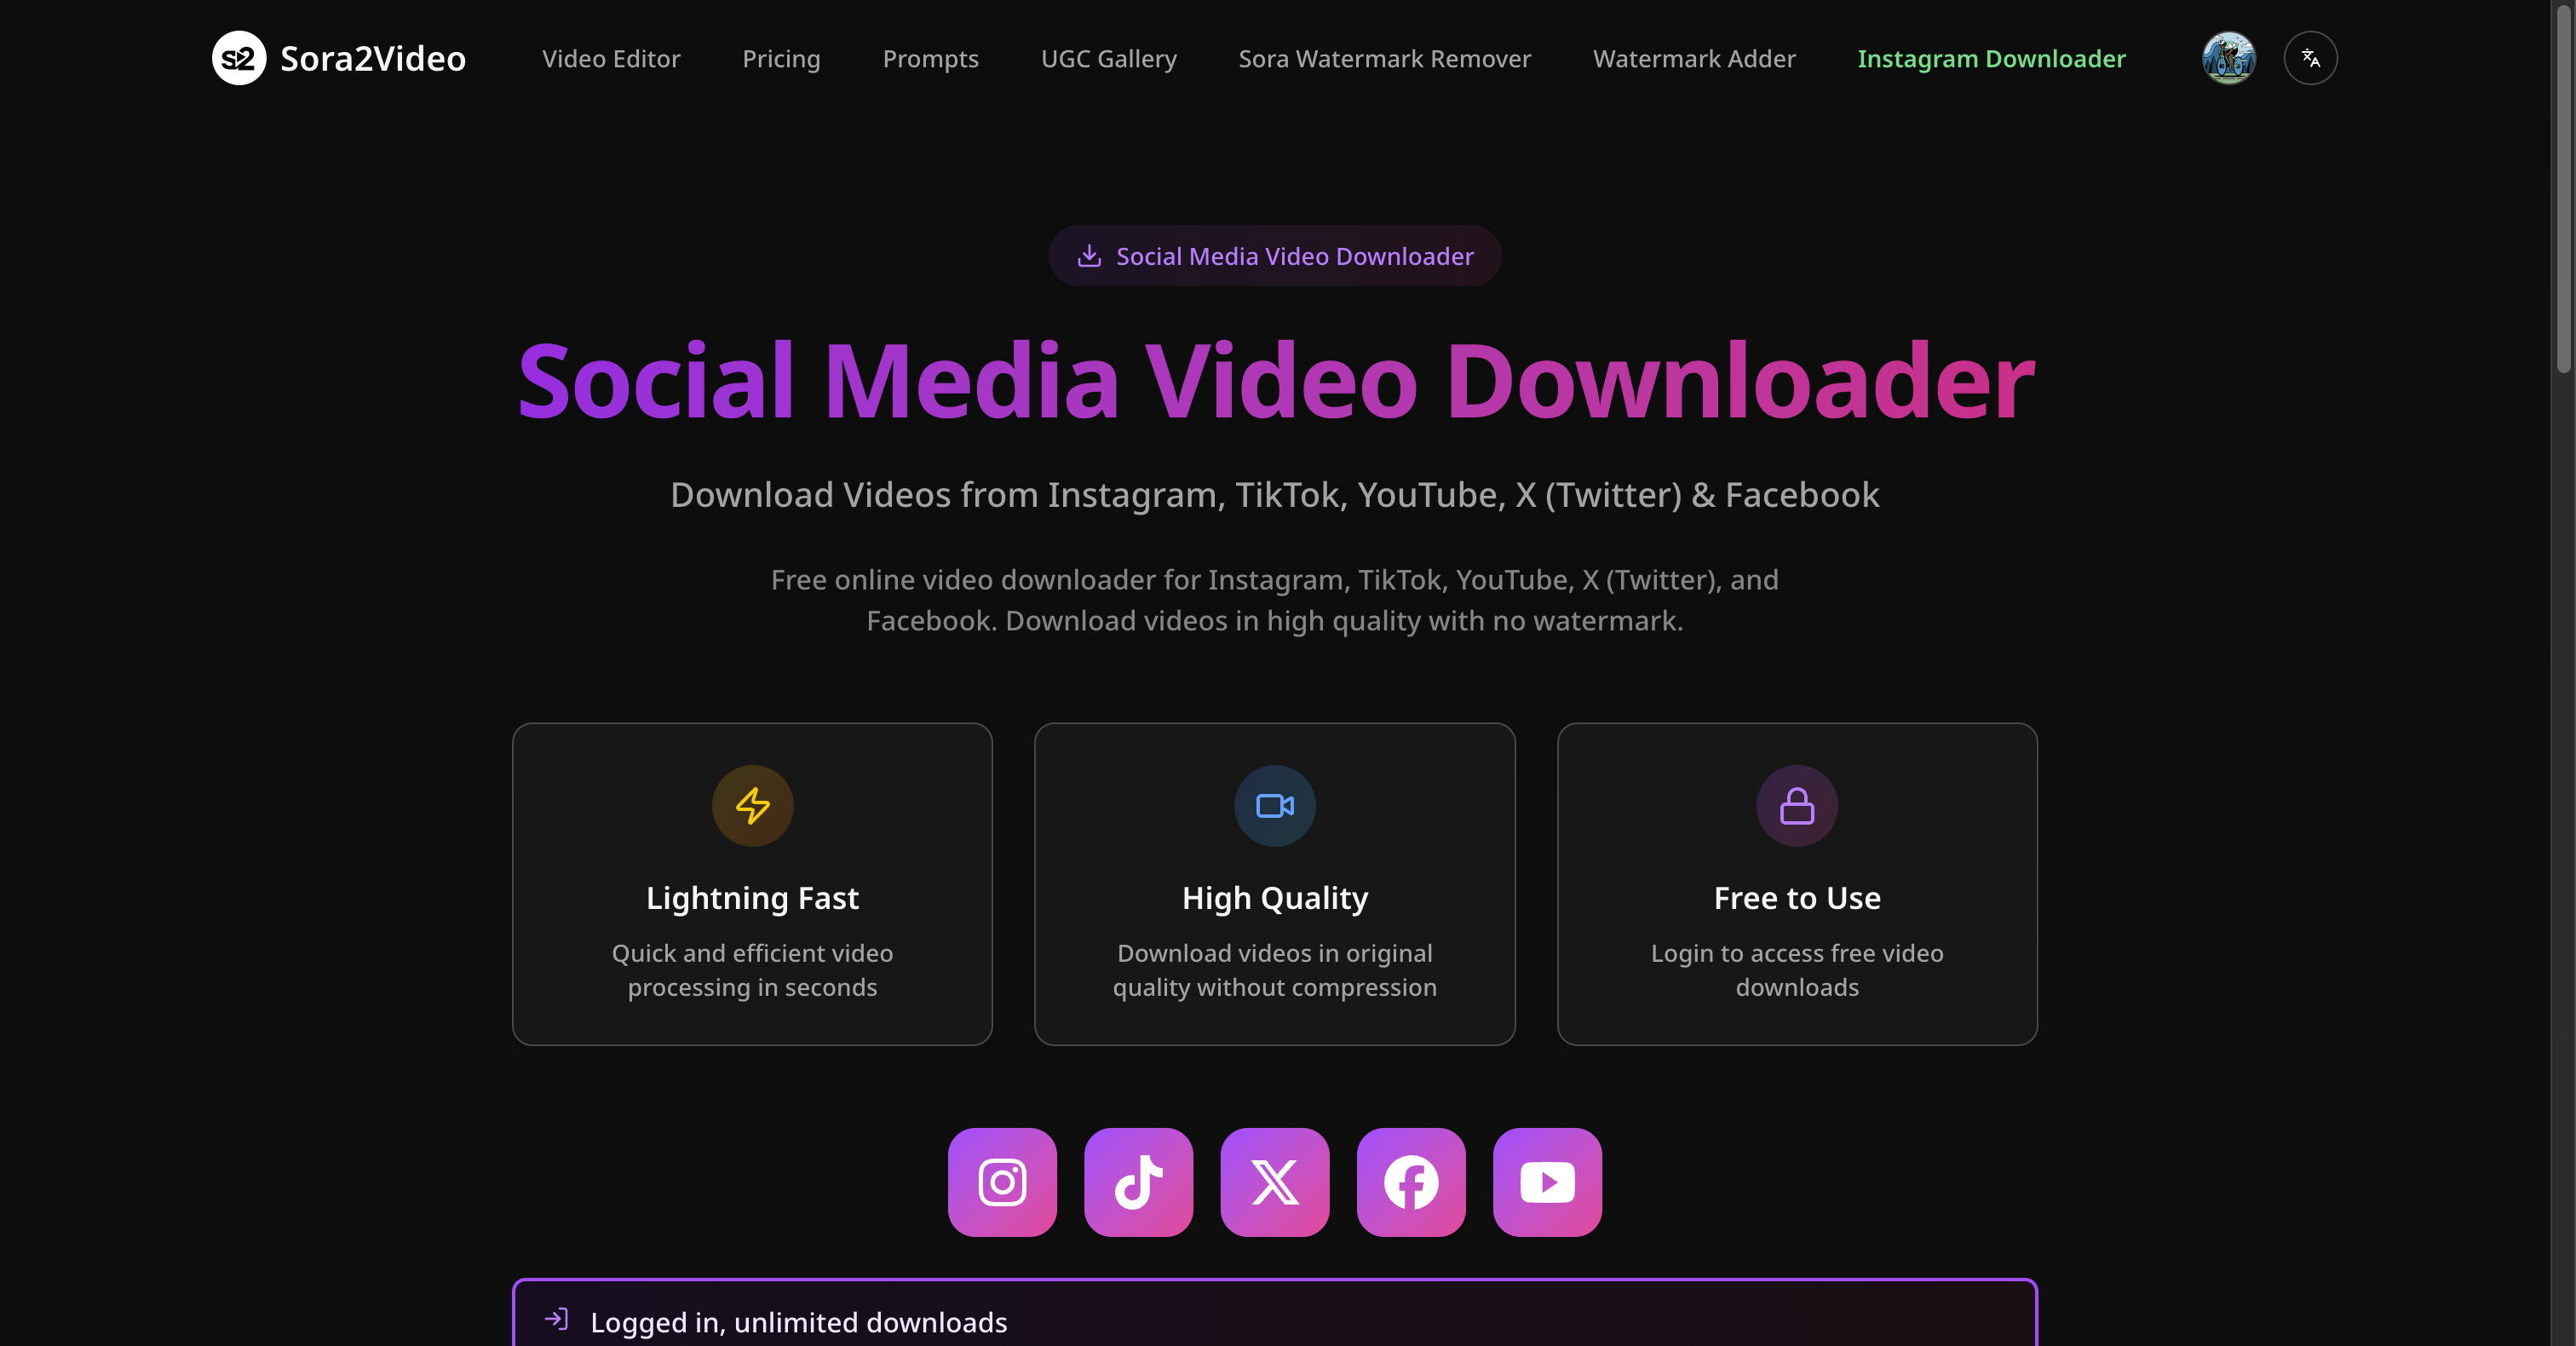
Task: Select the Facebook platform icon
Action: tap(1411, 1182)
